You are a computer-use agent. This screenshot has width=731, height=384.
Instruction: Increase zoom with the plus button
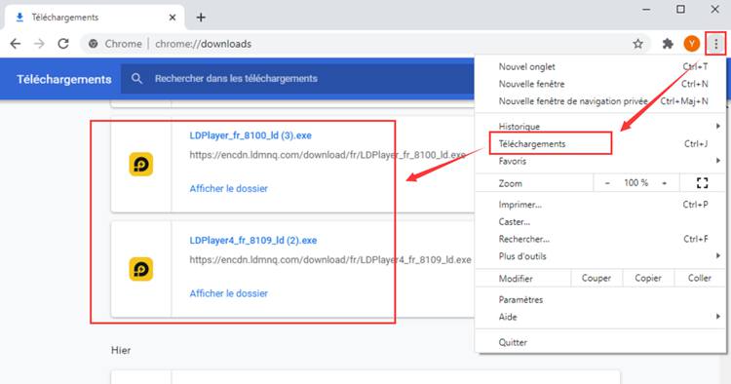tap(665, 183)
